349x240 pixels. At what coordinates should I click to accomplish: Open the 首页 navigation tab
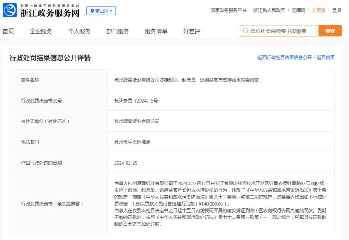[8, 31]
